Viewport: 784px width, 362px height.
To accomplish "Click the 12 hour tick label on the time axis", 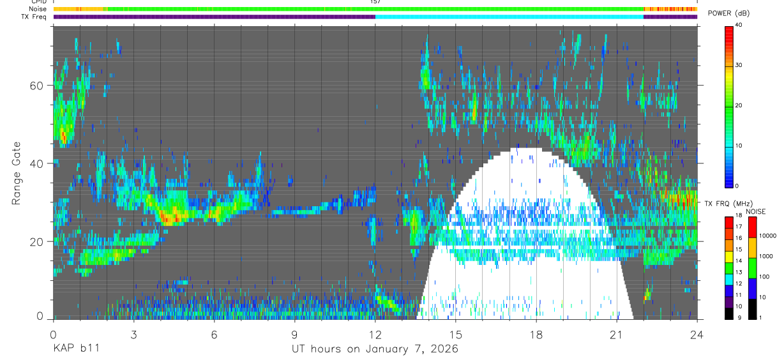I will (375, 334).
